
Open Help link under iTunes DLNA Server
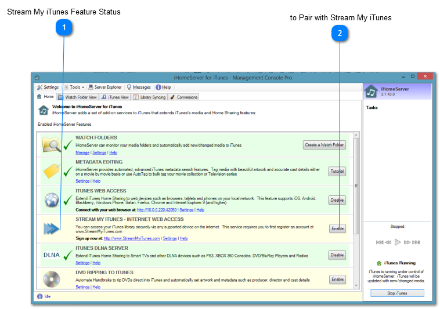pyautogui.click(x=96, y=263)
